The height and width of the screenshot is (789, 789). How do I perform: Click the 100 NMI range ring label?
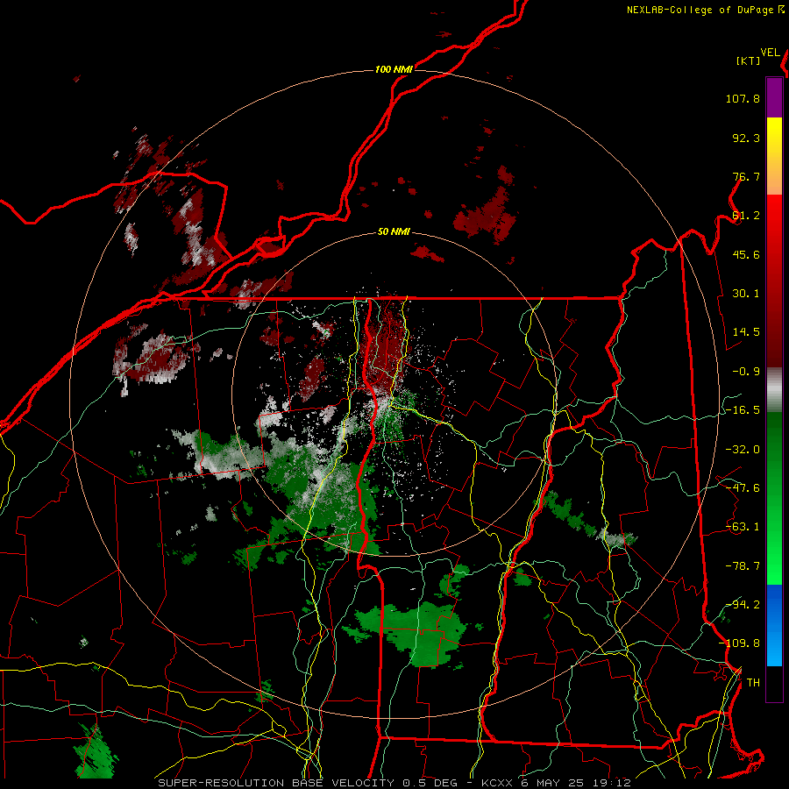point(394,69)
